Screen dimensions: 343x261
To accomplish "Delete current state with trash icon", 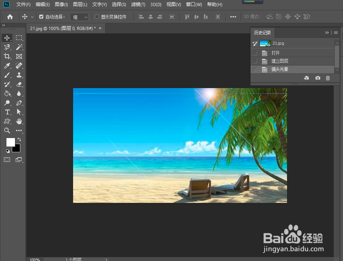I will pyautogui.click(x=328, y=78).
